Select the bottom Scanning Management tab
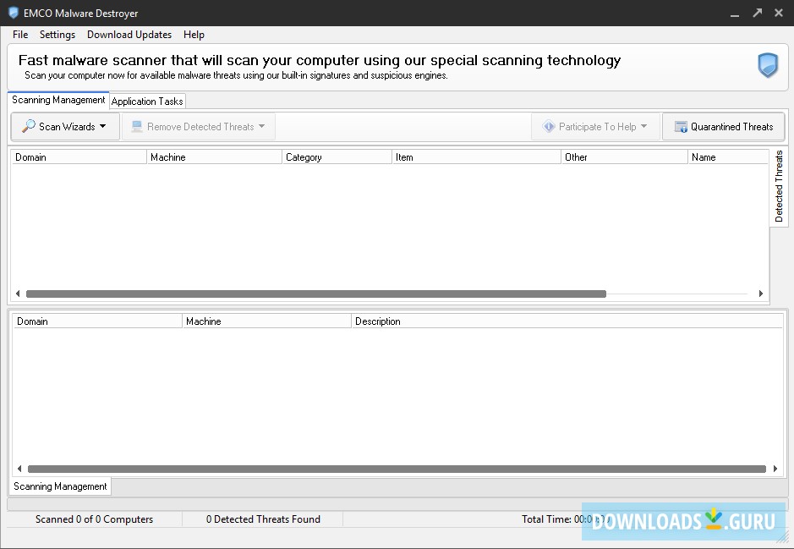Viewport: 794px width, 549px height. 60,486
